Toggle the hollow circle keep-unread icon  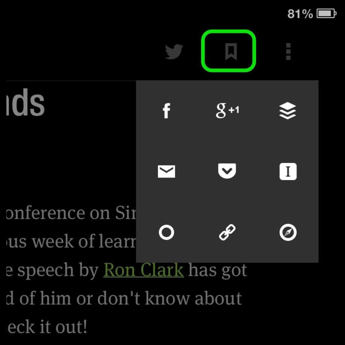167,232
